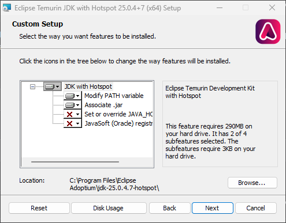Screen dimensions: 286x223
Task: Click the Associate .jar drive icon
Action: click(x=70, y=105)
